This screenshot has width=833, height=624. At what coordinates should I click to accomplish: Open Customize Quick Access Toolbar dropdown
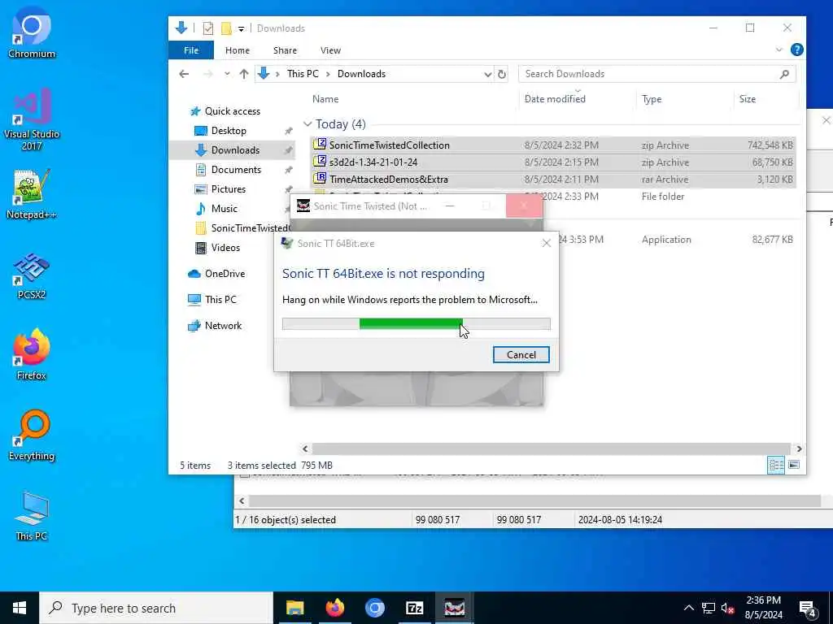pyautogui.click(x=241, y=28)
